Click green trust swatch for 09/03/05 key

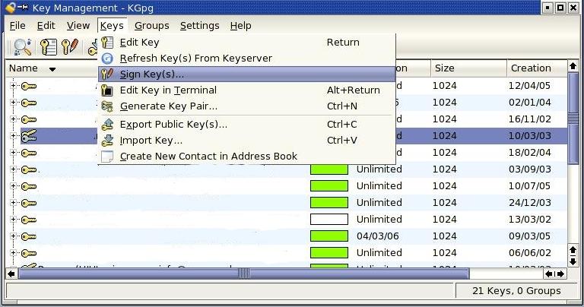pos(329,236)
